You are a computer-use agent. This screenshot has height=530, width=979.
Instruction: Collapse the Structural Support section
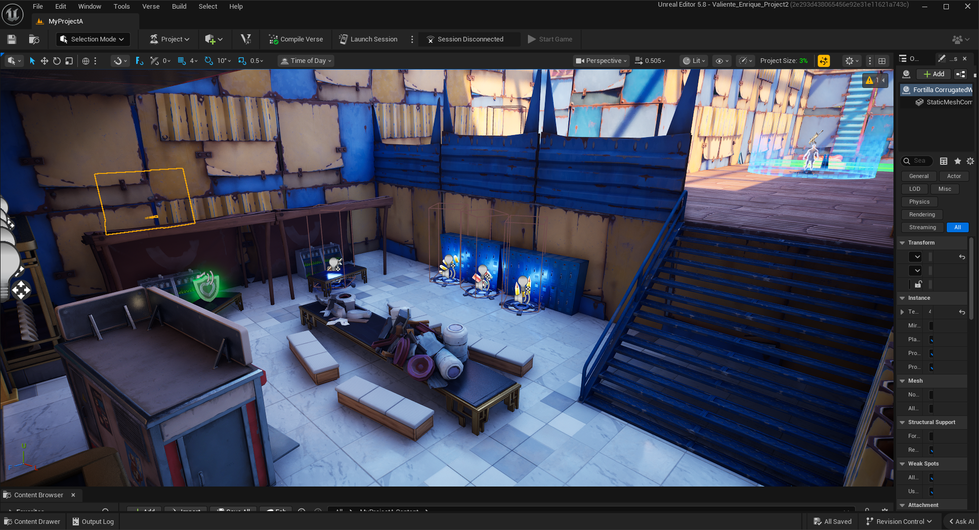902,423
